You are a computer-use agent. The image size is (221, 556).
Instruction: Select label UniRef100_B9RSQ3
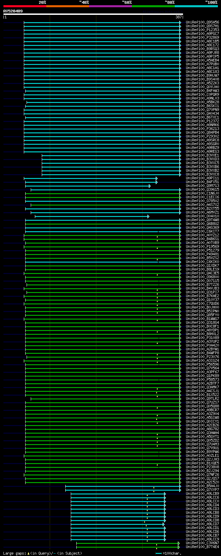202,49
